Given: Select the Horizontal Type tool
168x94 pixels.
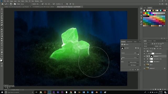Looking at the screenshot, I should click(2, 45).
